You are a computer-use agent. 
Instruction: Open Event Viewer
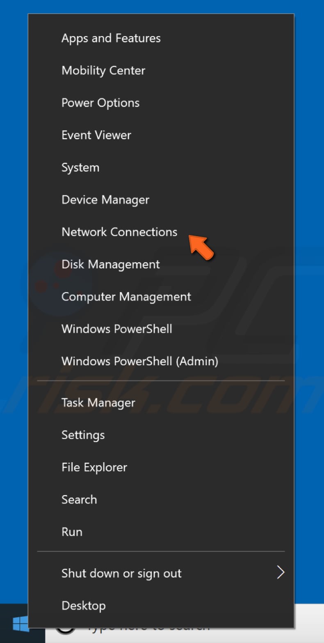[x=96, y=135]
